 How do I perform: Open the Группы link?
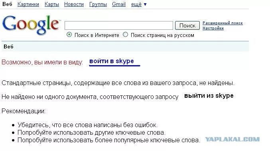pos(98,4)
